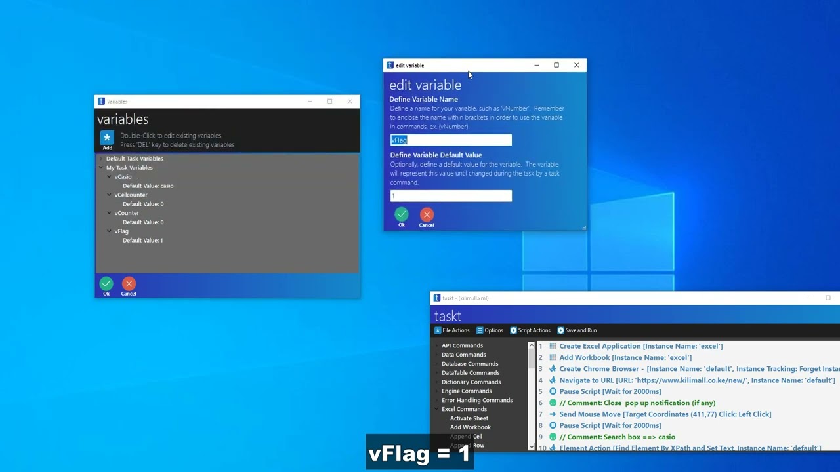Click browser icon on Navigate to URL line
The width and height of the screenshot is (840, 472).
click(553, 380)
